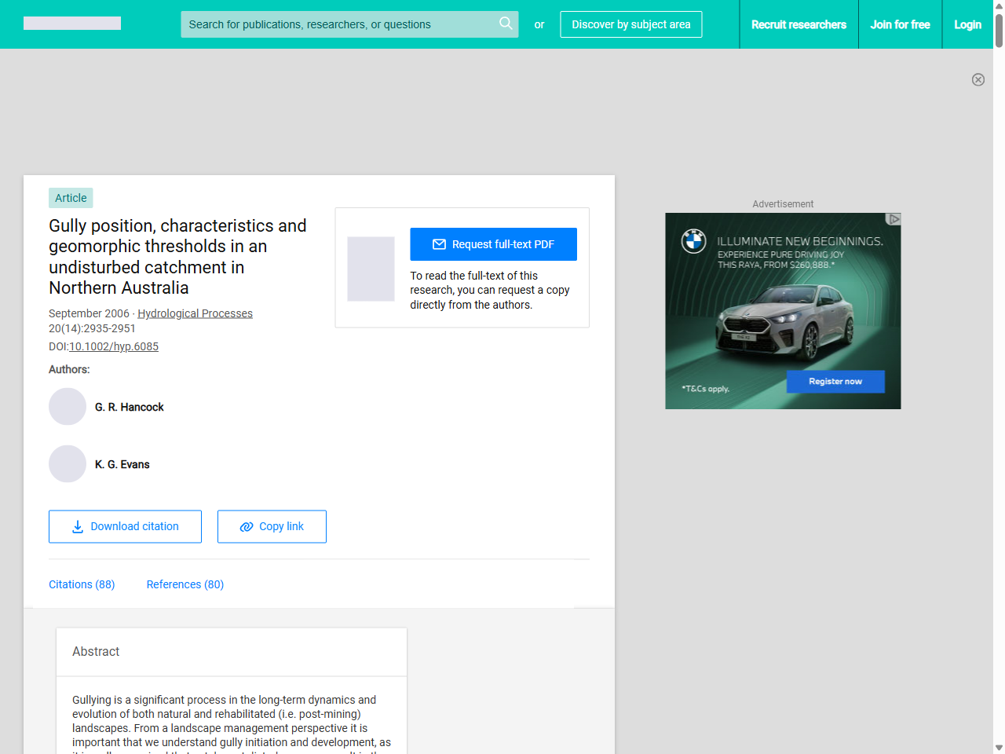Click the BMW car advertisement image
1005x754 pixels.
[783, 311]
